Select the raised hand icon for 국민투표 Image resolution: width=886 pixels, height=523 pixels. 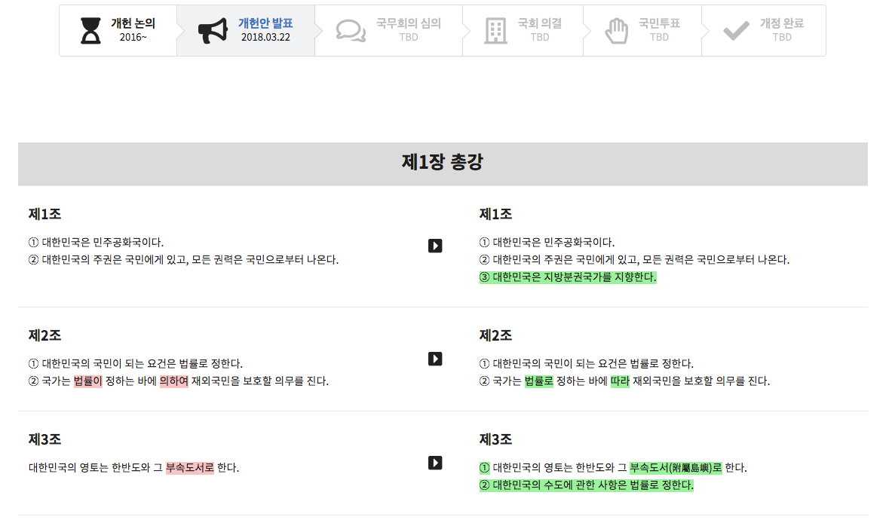[615, 30]
